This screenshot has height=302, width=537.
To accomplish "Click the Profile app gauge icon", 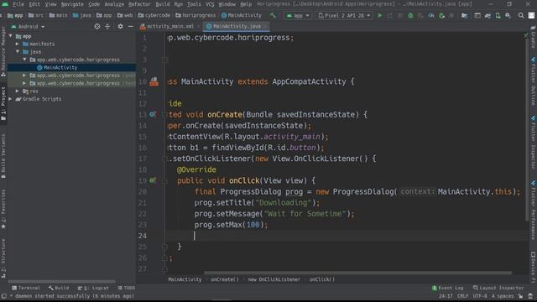I will [431, 16].
